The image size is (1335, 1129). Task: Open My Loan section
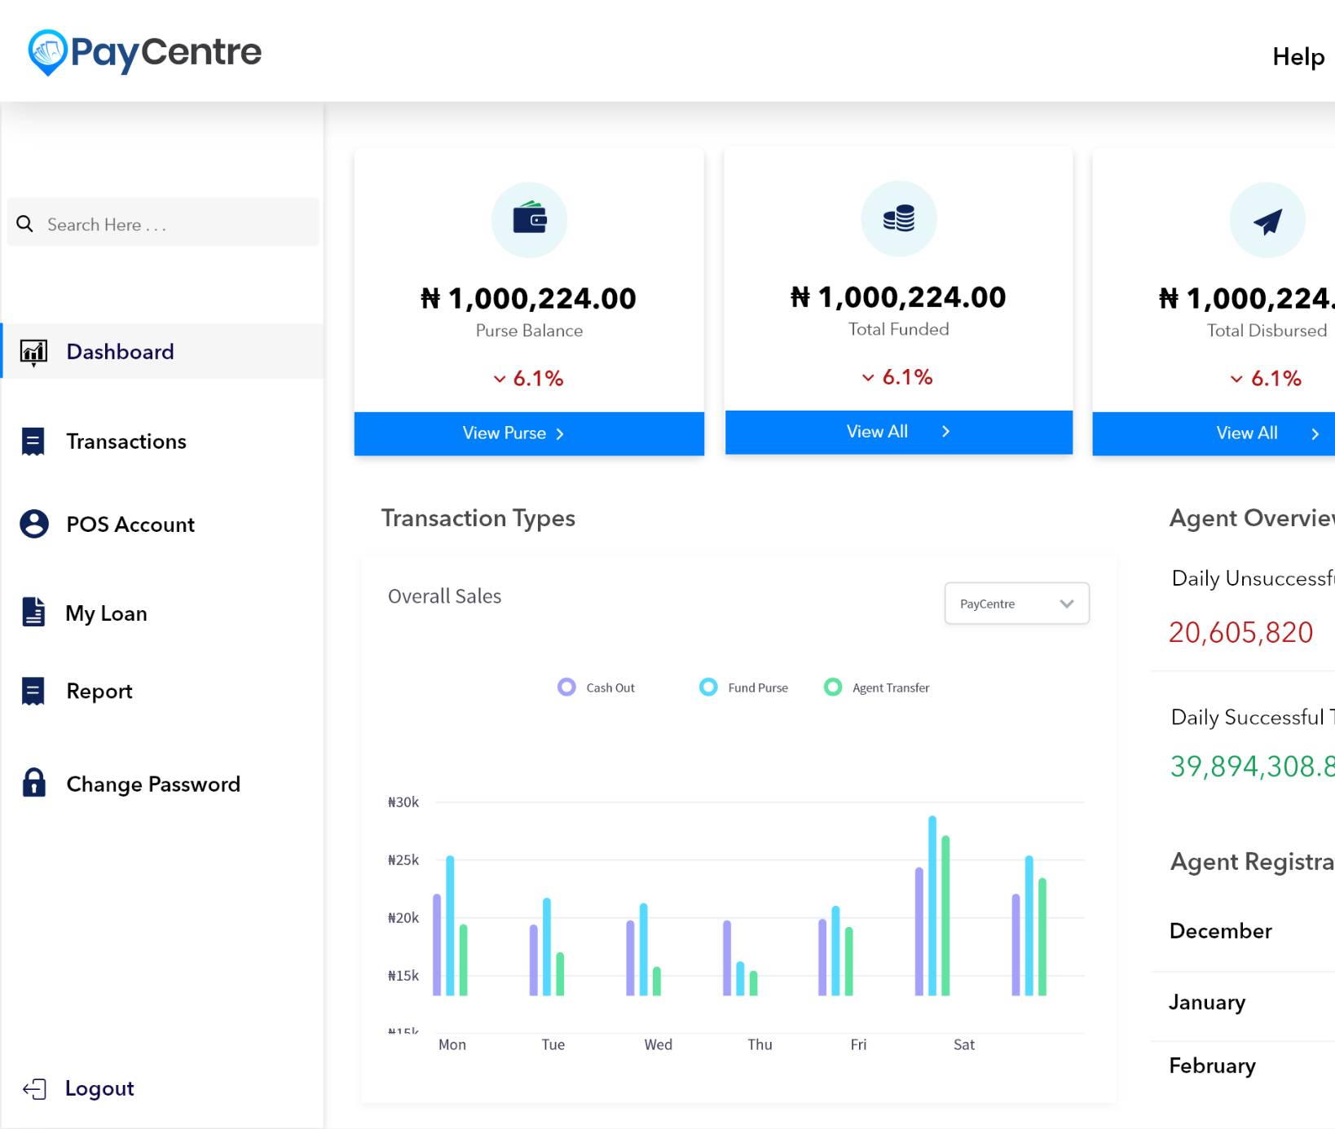pyautogui.click(x=106, y=613)
